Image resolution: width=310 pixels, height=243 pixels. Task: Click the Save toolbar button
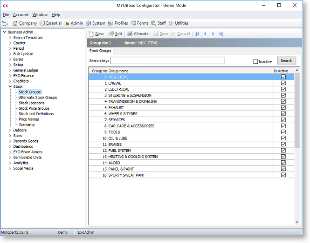[161, 34]
